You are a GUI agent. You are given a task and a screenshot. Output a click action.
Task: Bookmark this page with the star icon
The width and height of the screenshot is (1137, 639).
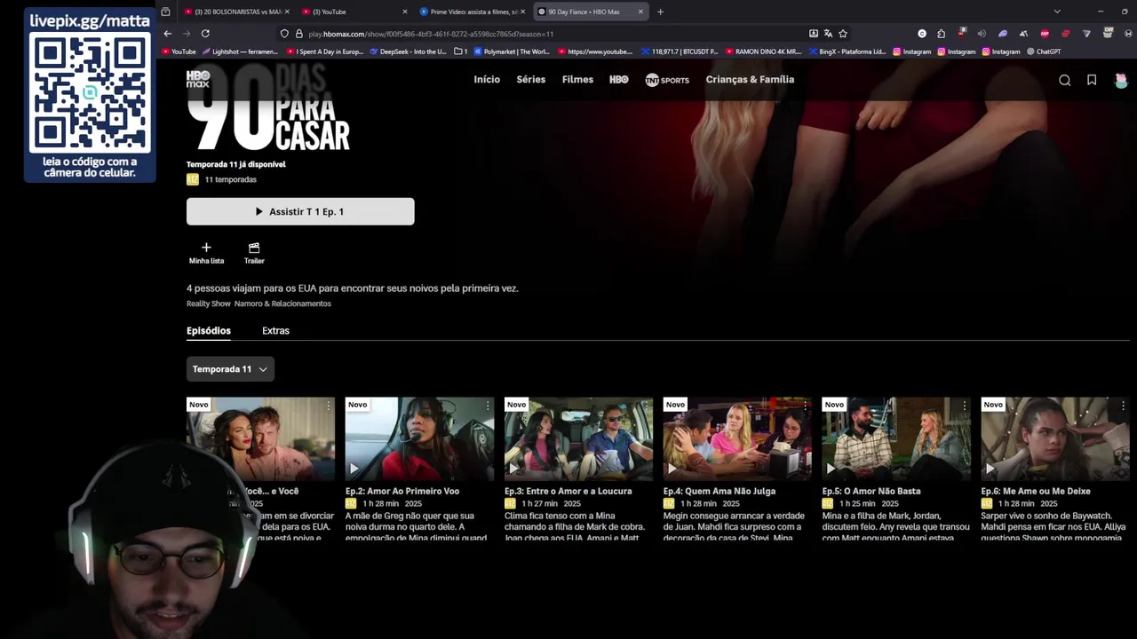(843, 34)
